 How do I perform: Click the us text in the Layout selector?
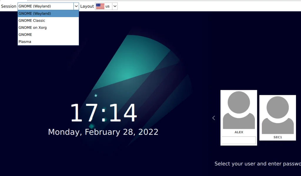click(107, 6)
